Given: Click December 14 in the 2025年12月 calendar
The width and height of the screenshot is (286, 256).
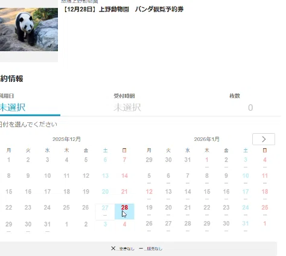Looking at the screenshot, I should click(124, 176).
